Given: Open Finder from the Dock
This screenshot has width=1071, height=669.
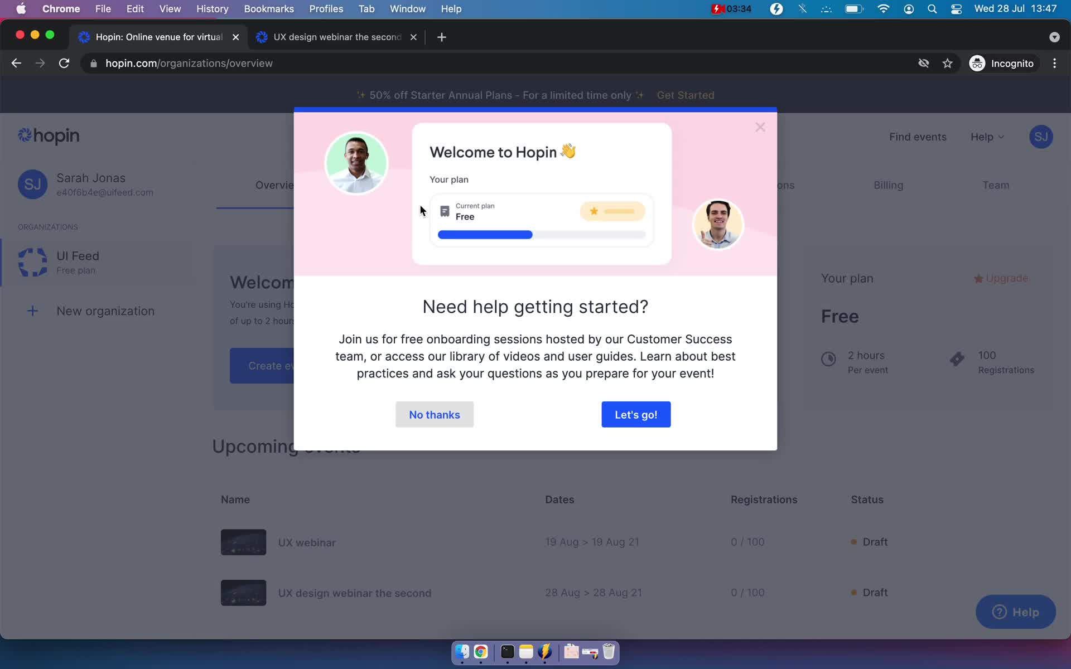Looking at the screenshot, I should [462, 651].
